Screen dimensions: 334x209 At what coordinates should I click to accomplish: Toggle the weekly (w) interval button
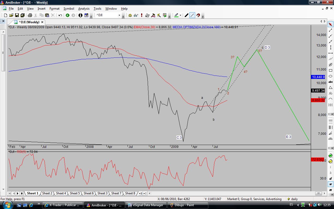331,184
